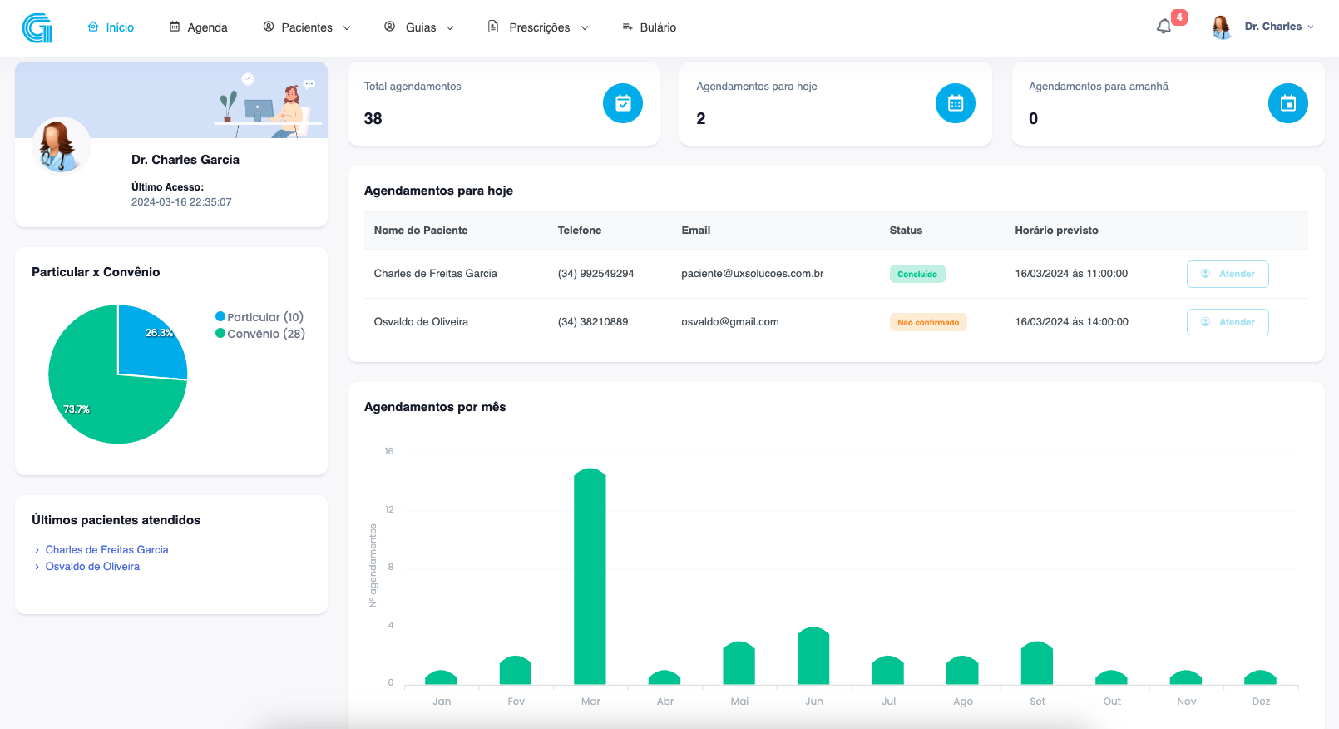This screenshot has width=1339, height=729.
Task: Click the Jan bar in the monthly chart
Action: click(x=441, y=678)
